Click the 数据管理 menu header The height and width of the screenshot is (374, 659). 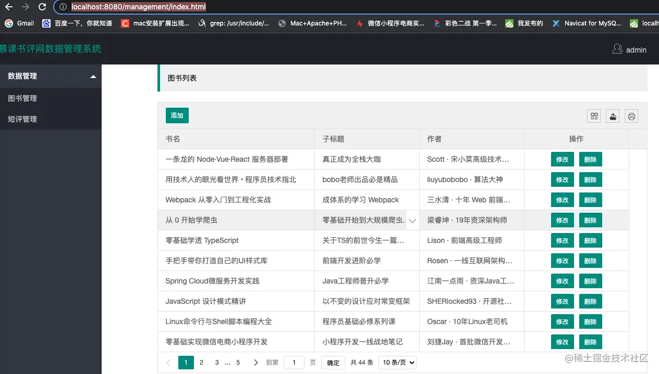click(51, 76)
